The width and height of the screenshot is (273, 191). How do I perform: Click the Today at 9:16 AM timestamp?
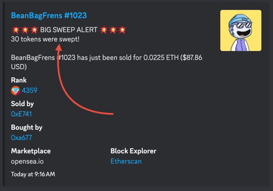33,174
